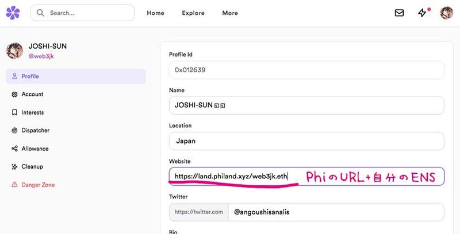
Task: Open the user avatar menu top right
Action: coord(446,13)
